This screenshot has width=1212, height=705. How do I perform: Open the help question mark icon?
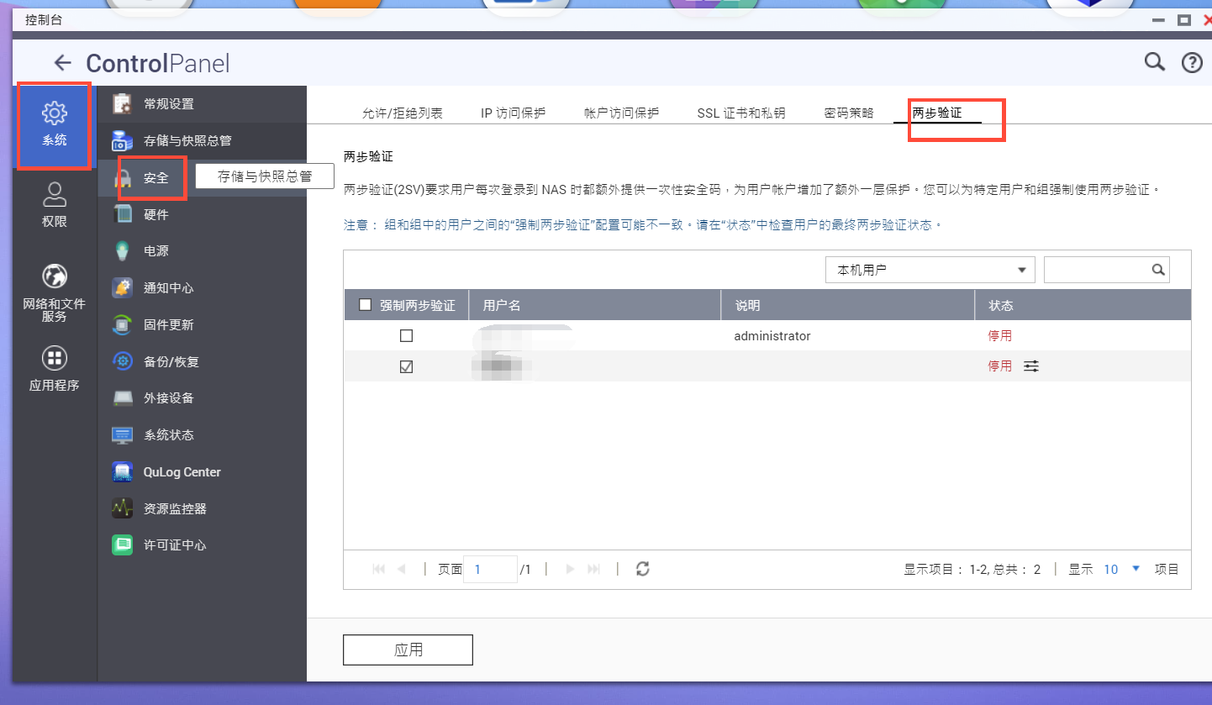[x=1192, y=63]
